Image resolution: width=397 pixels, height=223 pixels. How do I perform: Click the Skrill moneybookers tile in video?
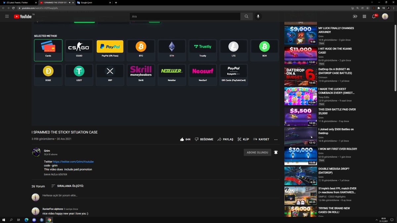click(x=141, y=75)
